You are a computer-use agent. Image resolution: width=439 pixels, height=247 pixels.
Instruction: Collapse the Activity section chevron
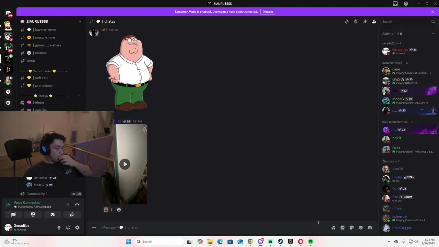point(433,34)
